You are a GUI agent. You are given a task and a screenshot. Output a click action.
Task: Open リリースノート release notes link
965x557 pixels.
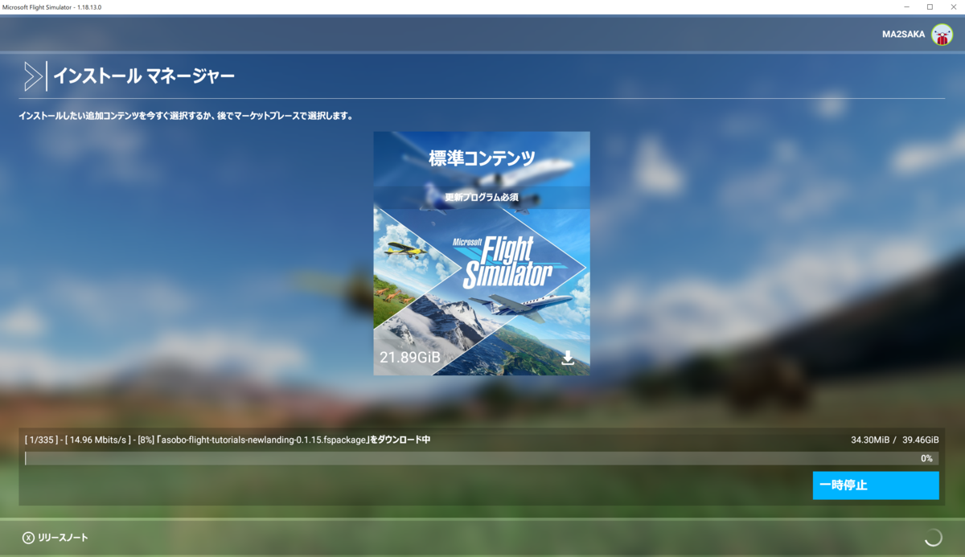tap(63, 538)
